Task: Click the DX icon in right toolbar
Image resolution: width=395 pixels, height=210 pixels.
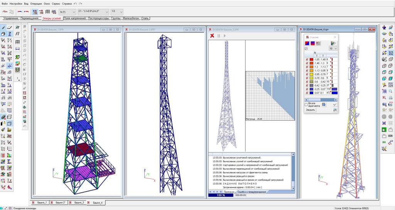Action: [x=384, y=142]
